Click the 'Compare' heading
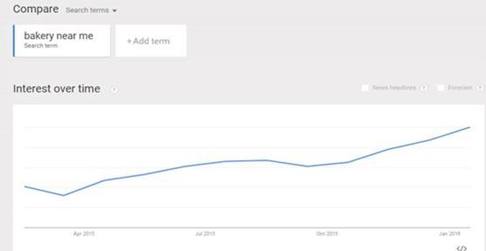 (36, 9)
